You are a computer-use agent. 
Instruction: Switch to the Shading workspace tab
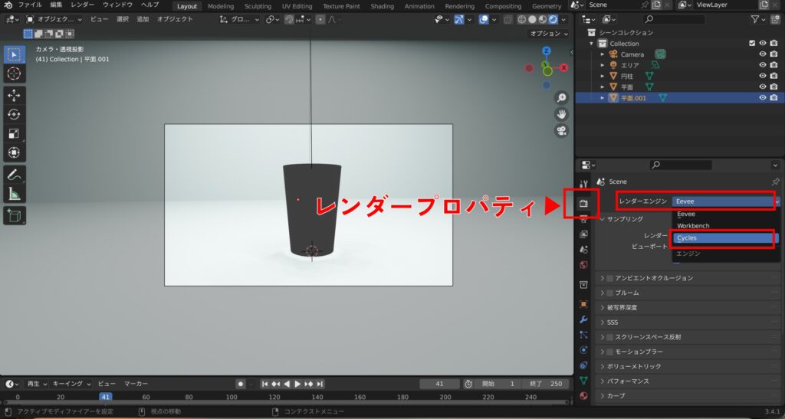point(382,6)
